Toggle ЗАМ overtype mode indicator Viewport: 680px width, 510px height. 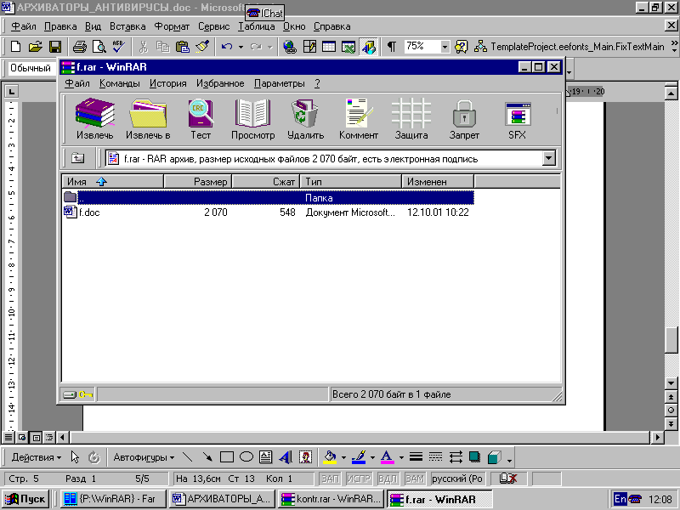click(x=415, y=479)
